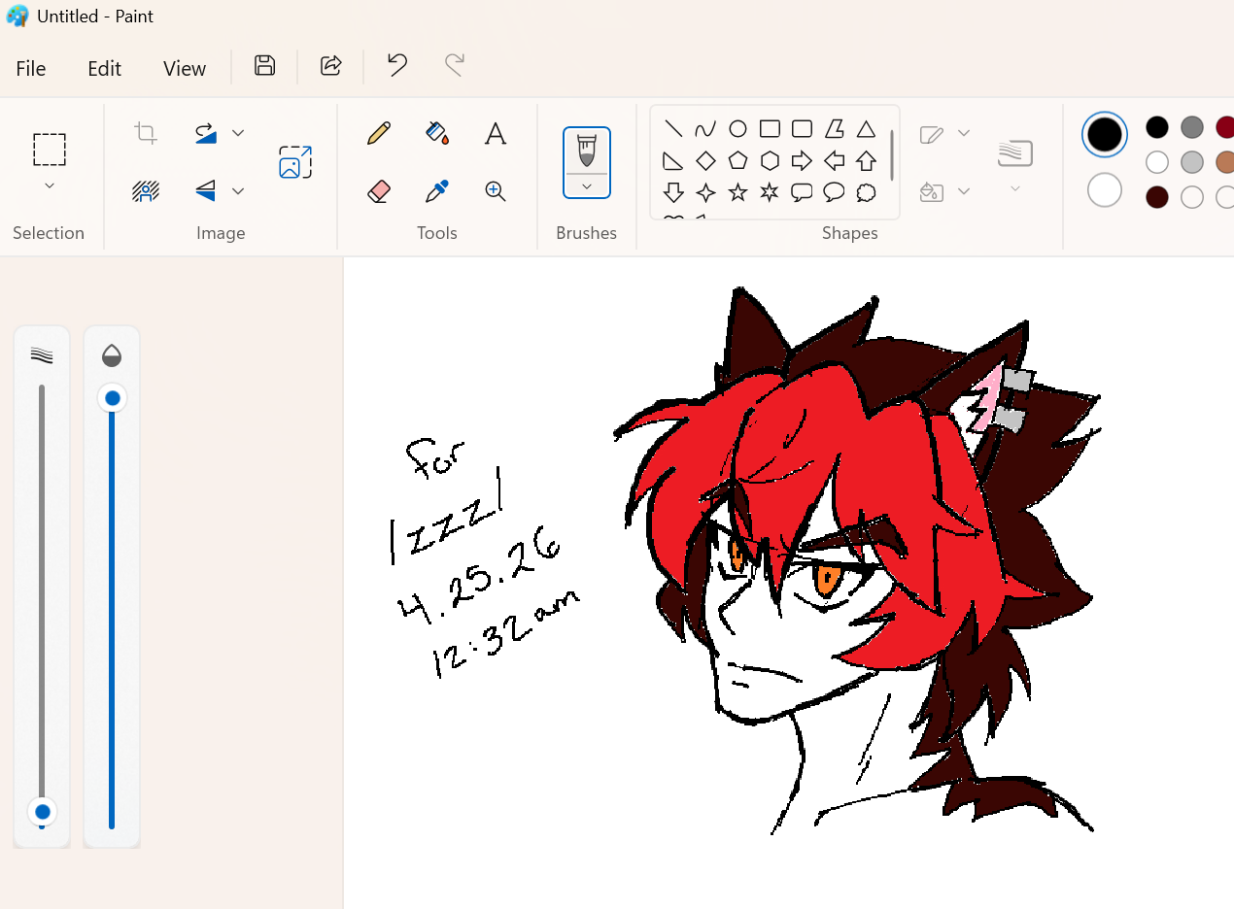Choose the Right triangle shape

tap(673, 161)
